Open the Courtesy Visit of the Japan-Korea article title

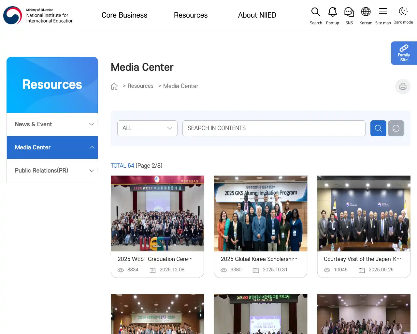point(362,259)
